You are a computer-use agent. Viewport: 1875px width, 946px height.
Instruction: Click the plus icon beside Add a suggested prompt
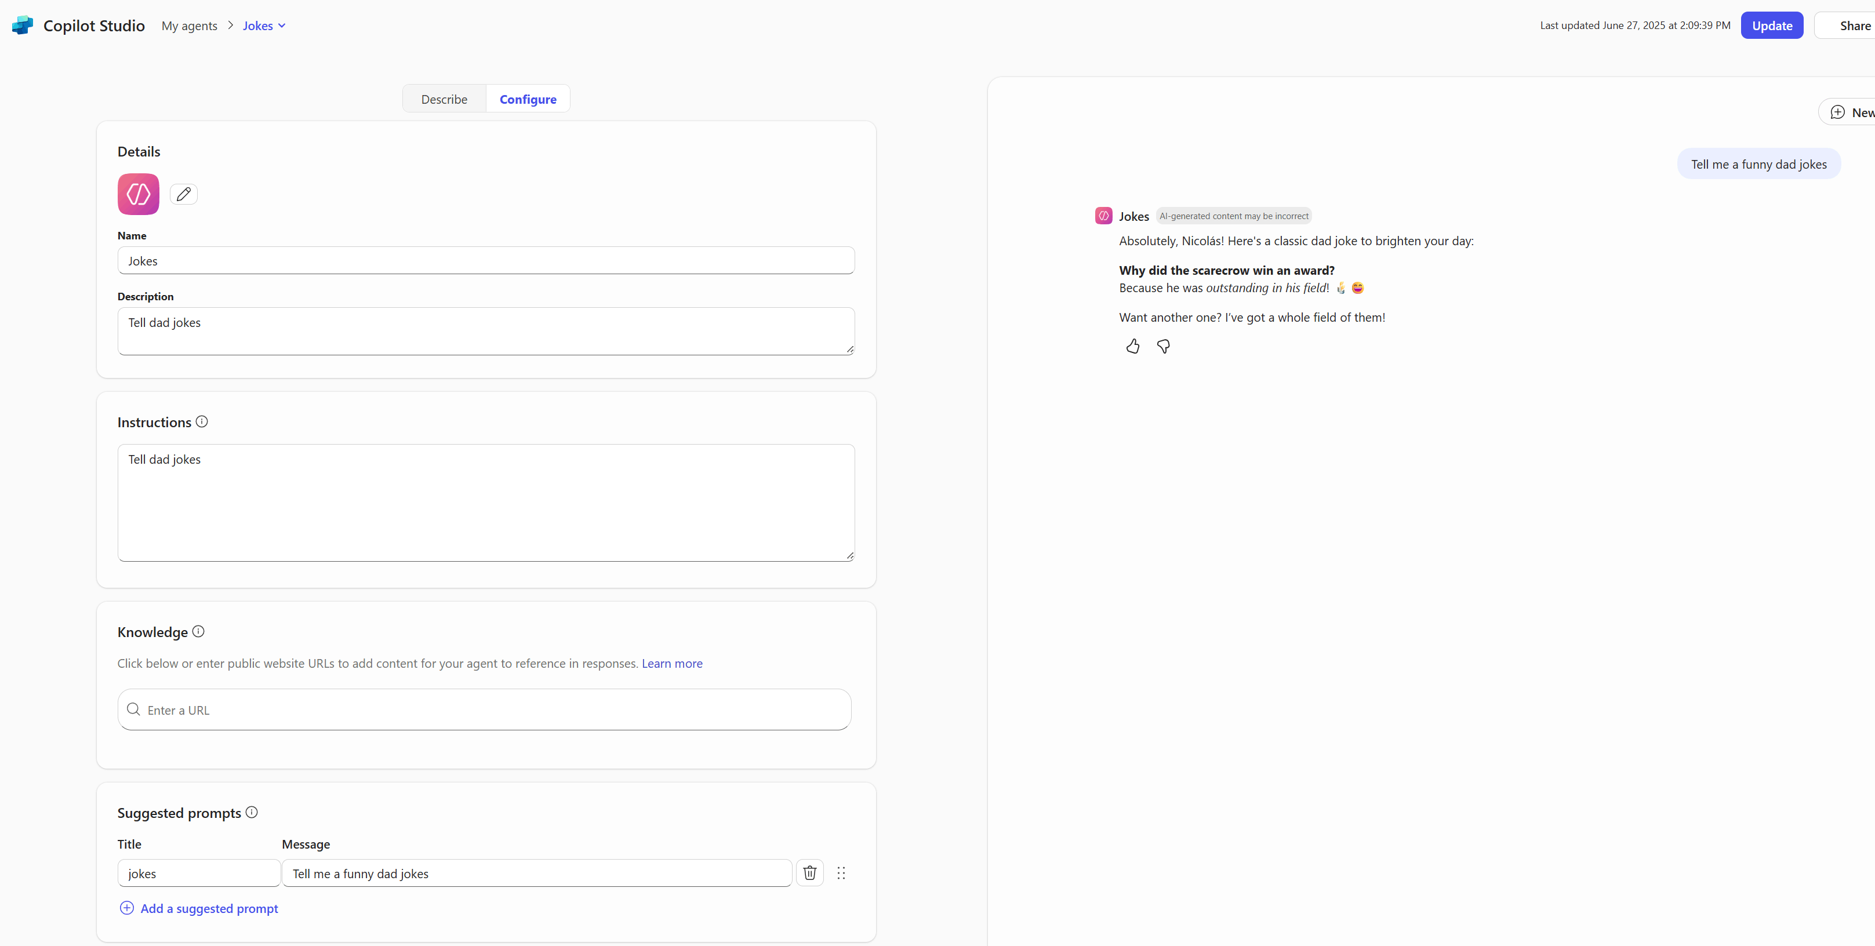126,908
